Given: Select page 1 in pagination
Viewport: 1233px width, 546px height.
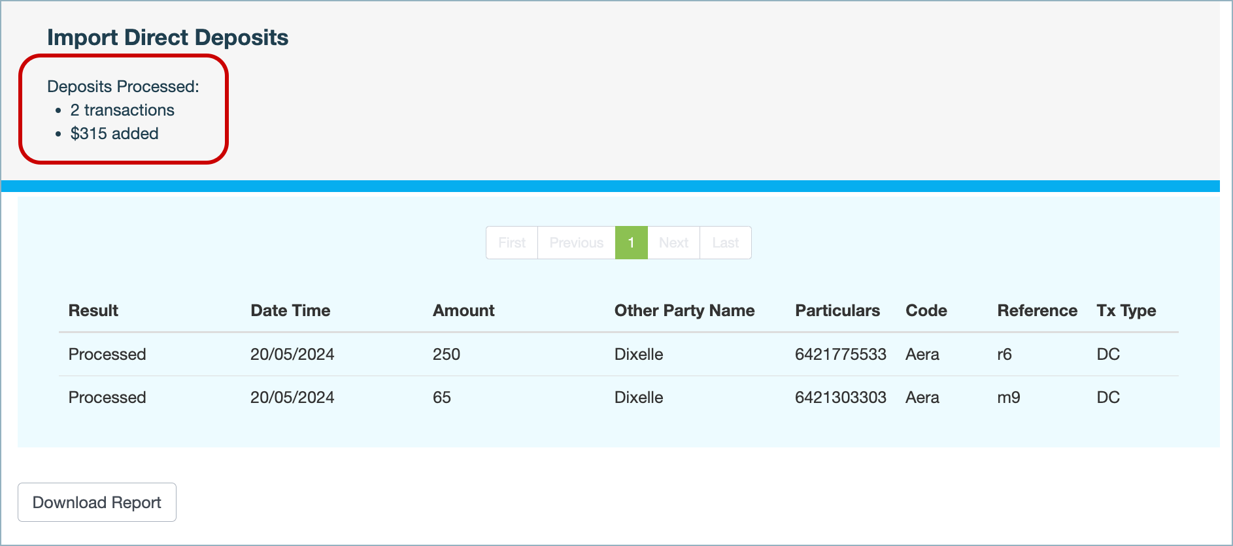Looking at the screenshot, I should [x=631, y=243].
